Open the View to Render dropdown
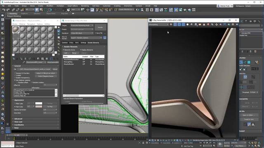 [86, 38]
